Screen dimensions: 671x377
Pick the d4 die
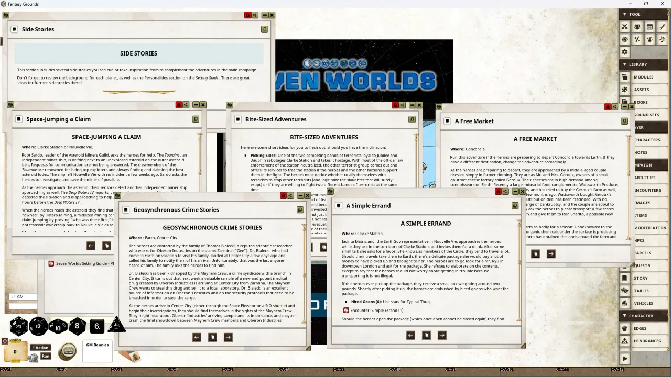116,325
